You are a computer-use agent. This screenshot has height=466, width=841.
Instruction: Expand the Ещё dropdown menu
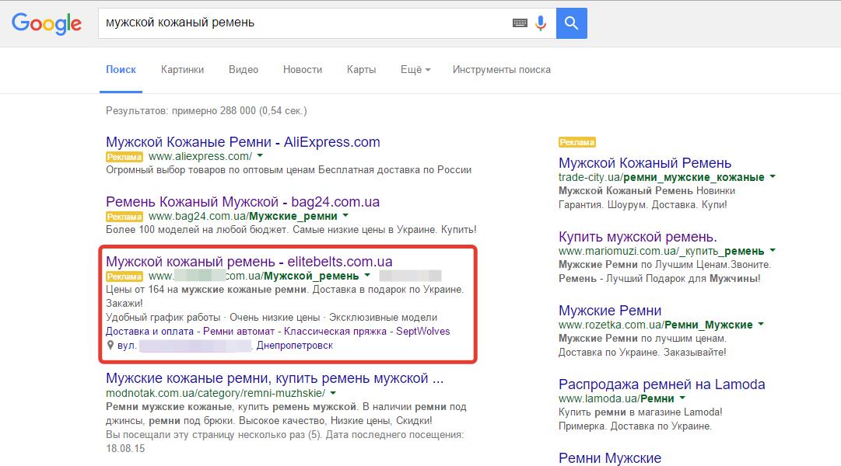415,69
